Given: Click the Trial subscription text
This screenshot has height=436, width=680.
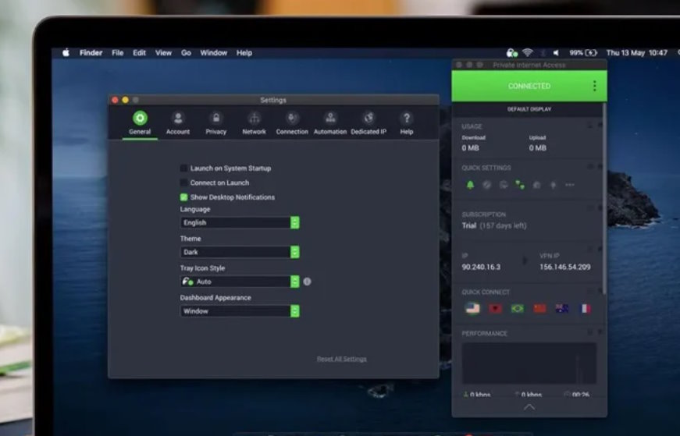Looking at the screenshot, I should tap(494, 226).
